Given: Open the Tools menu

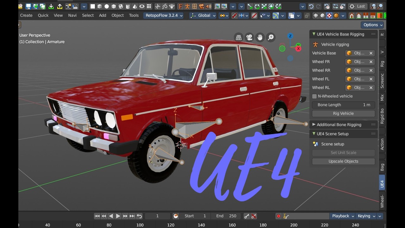Looking at the screenshot, I should click(x=134, y=16).
